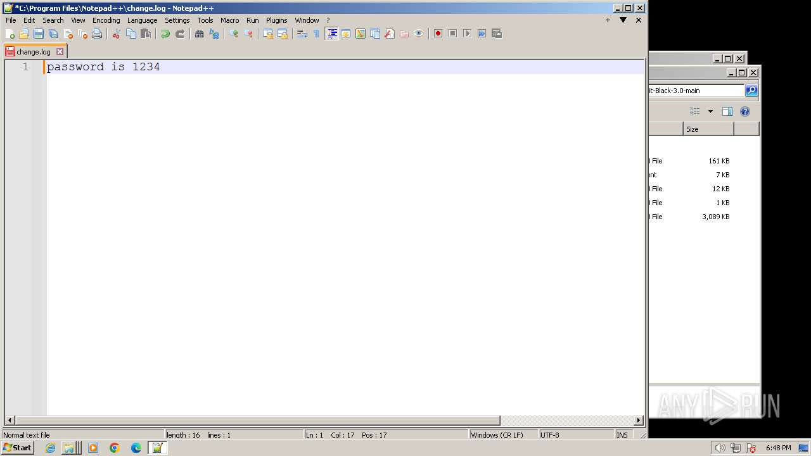Open the Edit menu
The width and height of the screenshot is (811, 456).
click(29, 20)
